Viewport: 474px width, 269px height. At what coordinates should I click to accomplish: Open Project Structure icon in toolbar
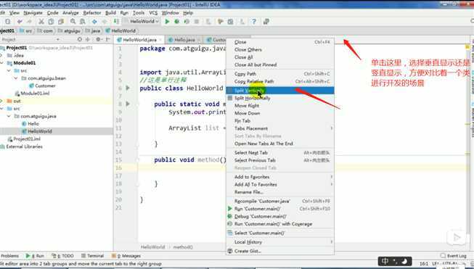point(231,22)
